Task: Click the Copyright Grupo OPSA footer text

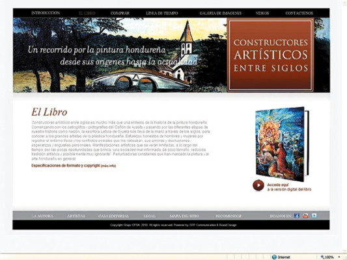Action: (173, 225)
